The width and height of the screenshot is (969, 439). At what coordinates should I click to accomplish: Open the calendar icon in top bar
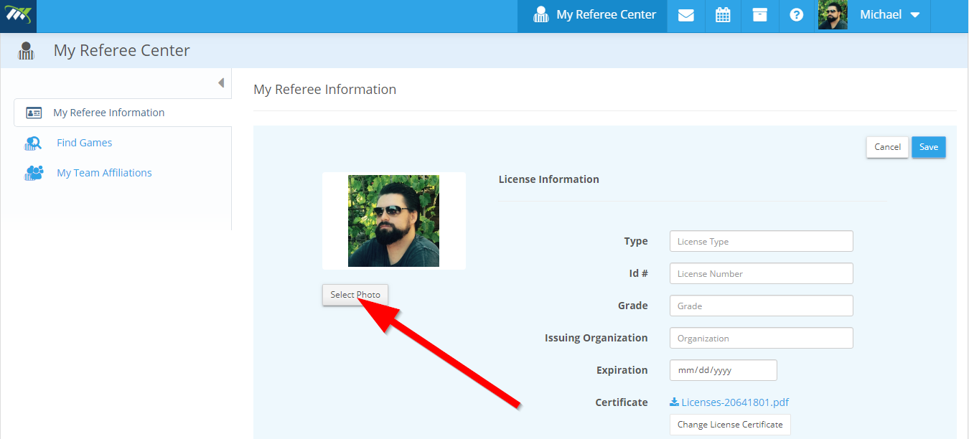(x=723, y=15)
